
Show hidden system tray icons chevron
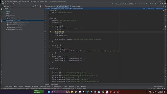[147, 92]
